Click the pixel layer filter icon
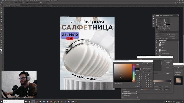184x103 pixels. pyautogui.click(x=168, y=34)
